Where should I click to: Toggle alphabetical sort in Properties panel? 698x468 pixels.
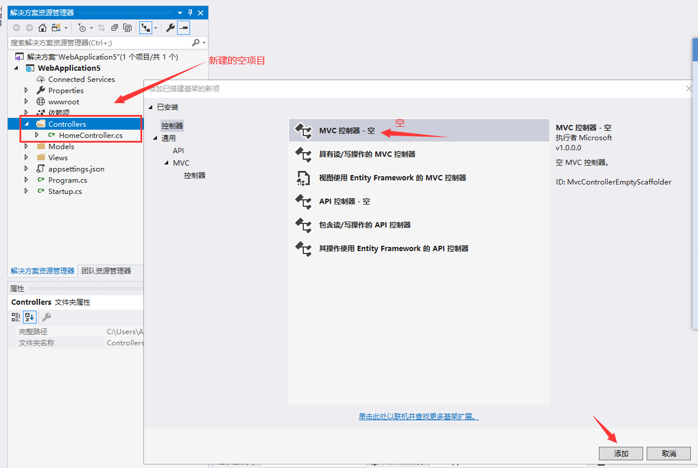pyautogui.click(x=30, y=317)
